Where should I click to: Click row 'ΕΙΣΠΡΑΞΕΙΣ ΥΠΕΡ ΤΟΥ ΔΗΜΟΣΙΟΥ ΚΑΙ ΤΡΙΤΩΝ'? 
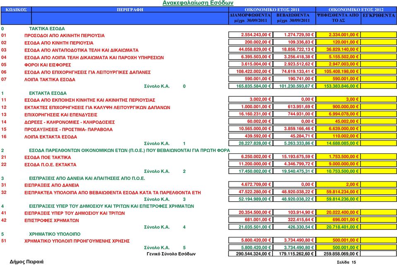click(75, 213)
